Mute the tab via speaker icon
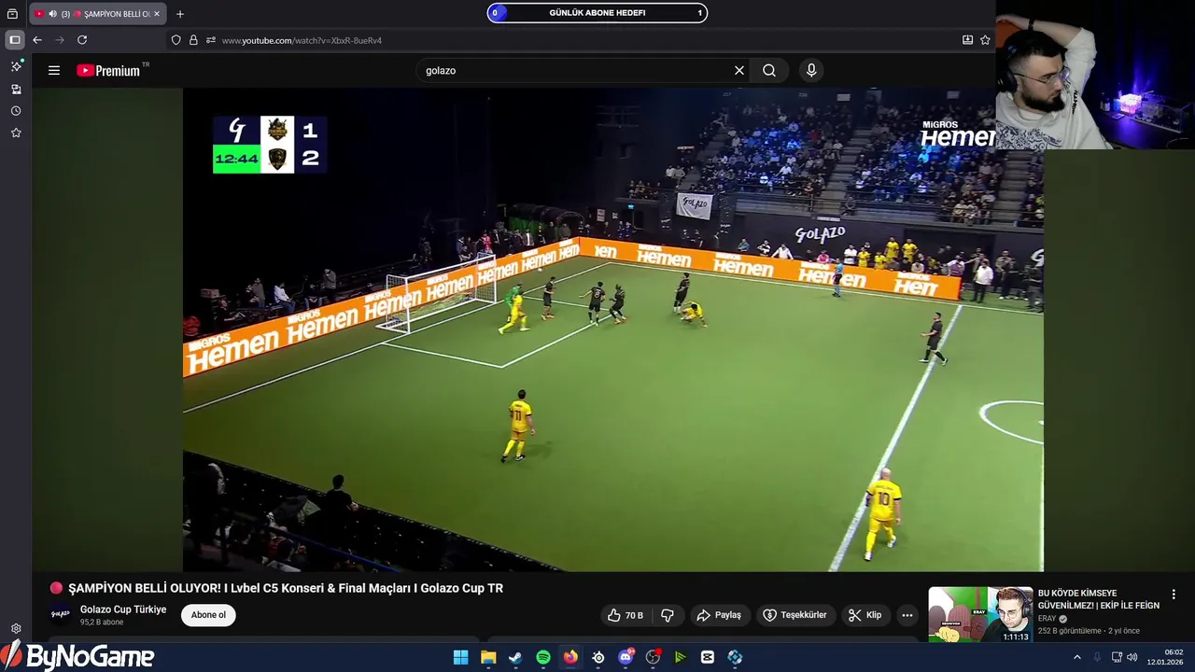Image resolution: width=1195 pixels, height=672 pixels. click(52, 14)
